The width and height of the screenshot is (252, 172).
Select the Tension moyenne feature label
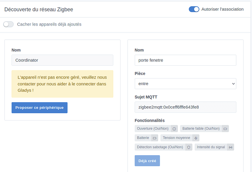point(176,138)
